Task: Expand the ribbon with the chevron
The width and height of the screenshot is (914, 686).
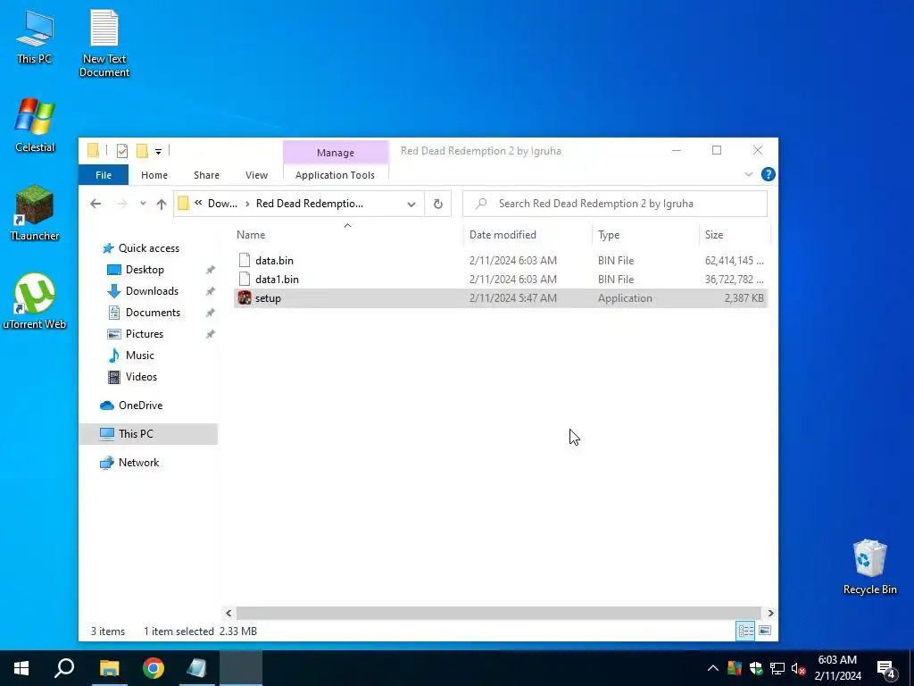Action: [x=749, y=174]
